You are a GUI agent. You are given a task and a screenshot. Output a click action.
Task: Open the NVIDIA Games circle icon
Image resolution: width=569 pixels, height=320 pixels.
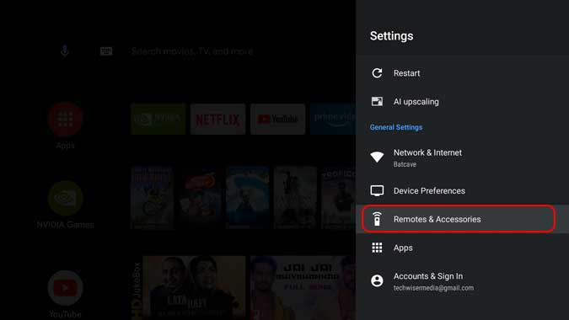click(x=65, y=198)
